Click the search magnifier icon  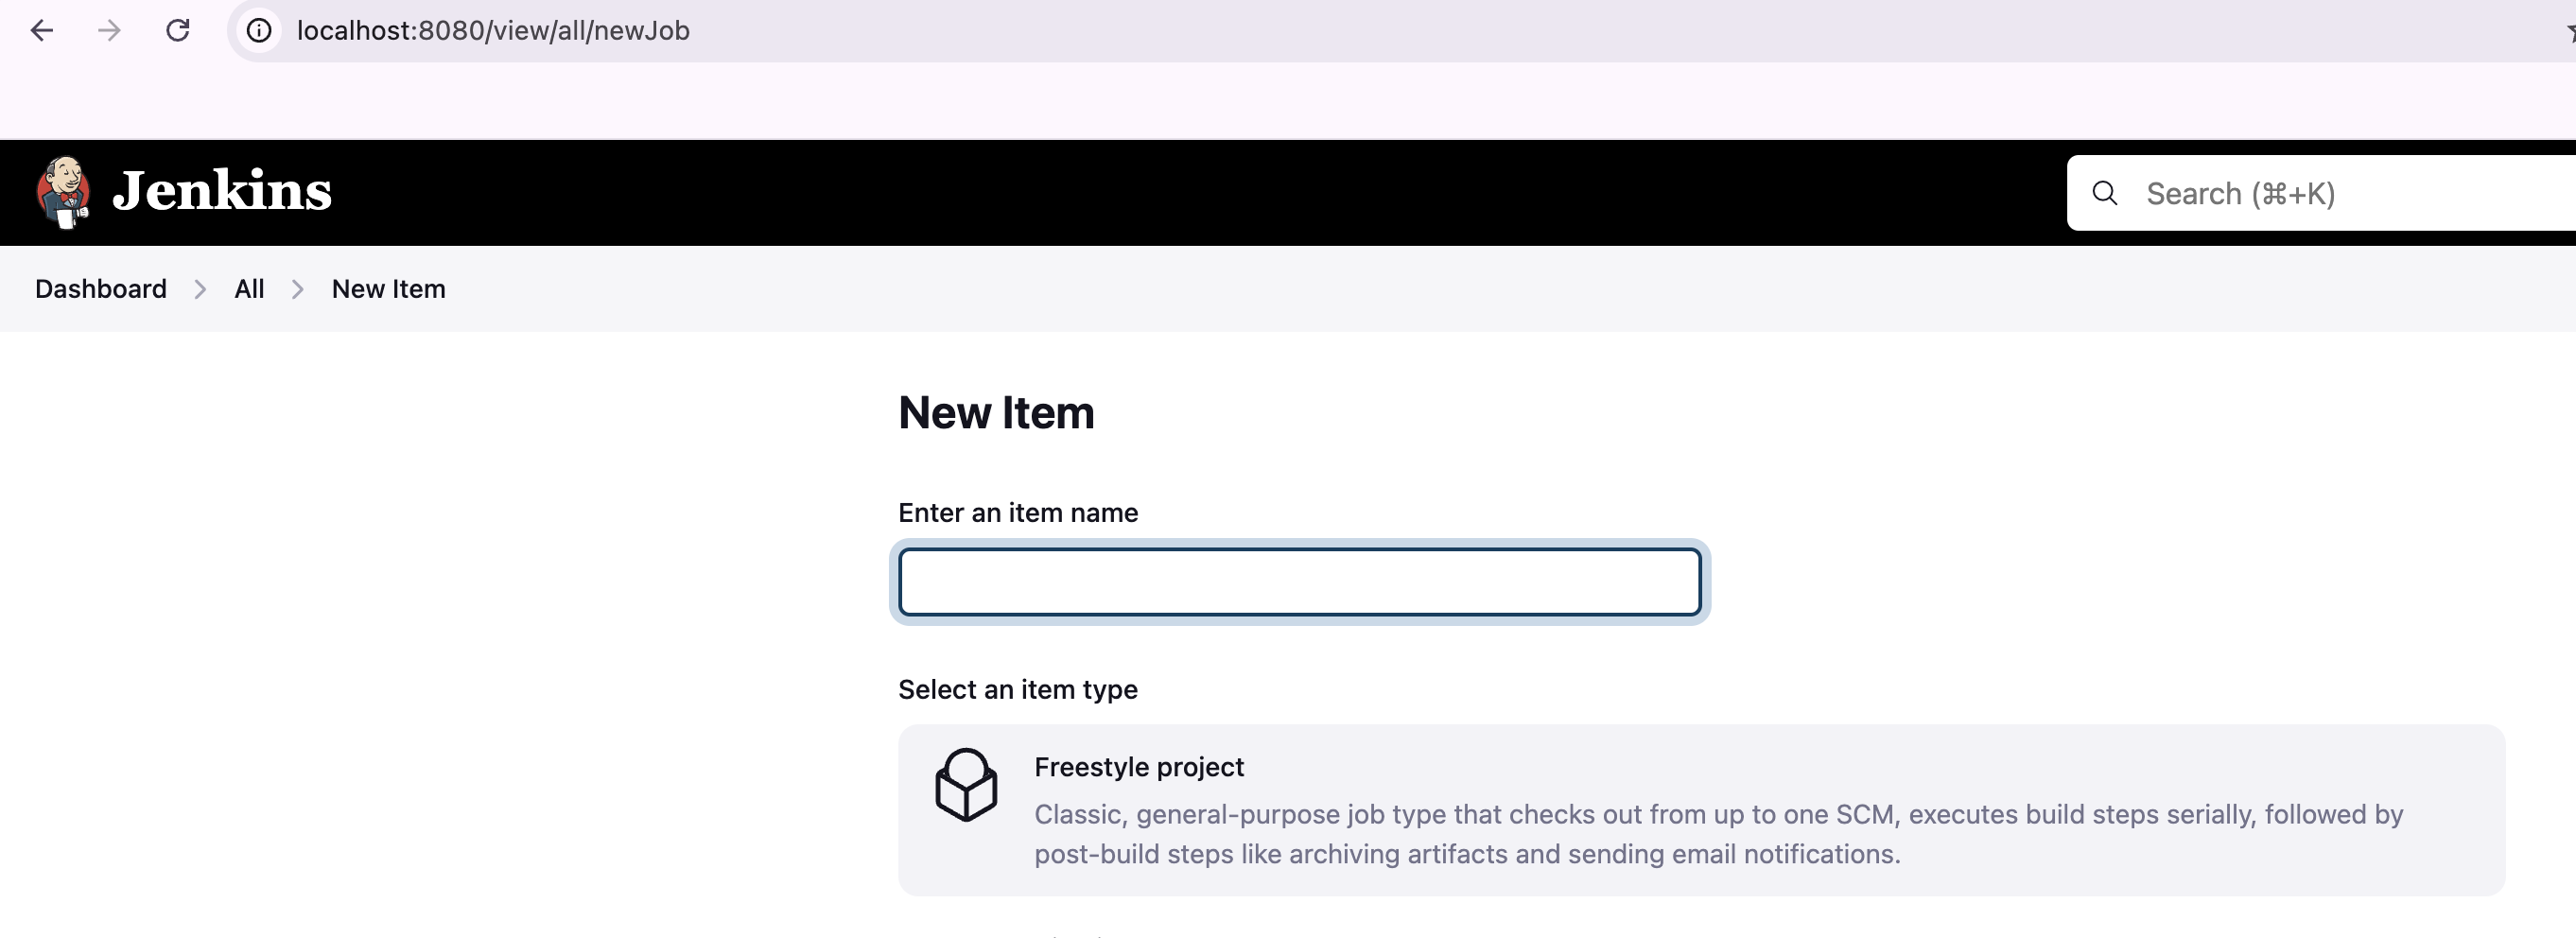(x=2104, y=193)
